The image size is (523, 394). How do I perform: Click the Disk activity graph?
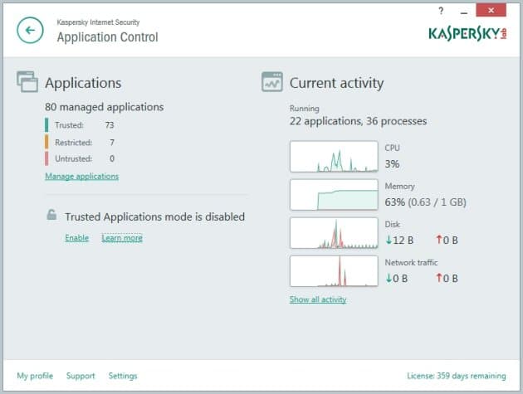tap(334, 233)
